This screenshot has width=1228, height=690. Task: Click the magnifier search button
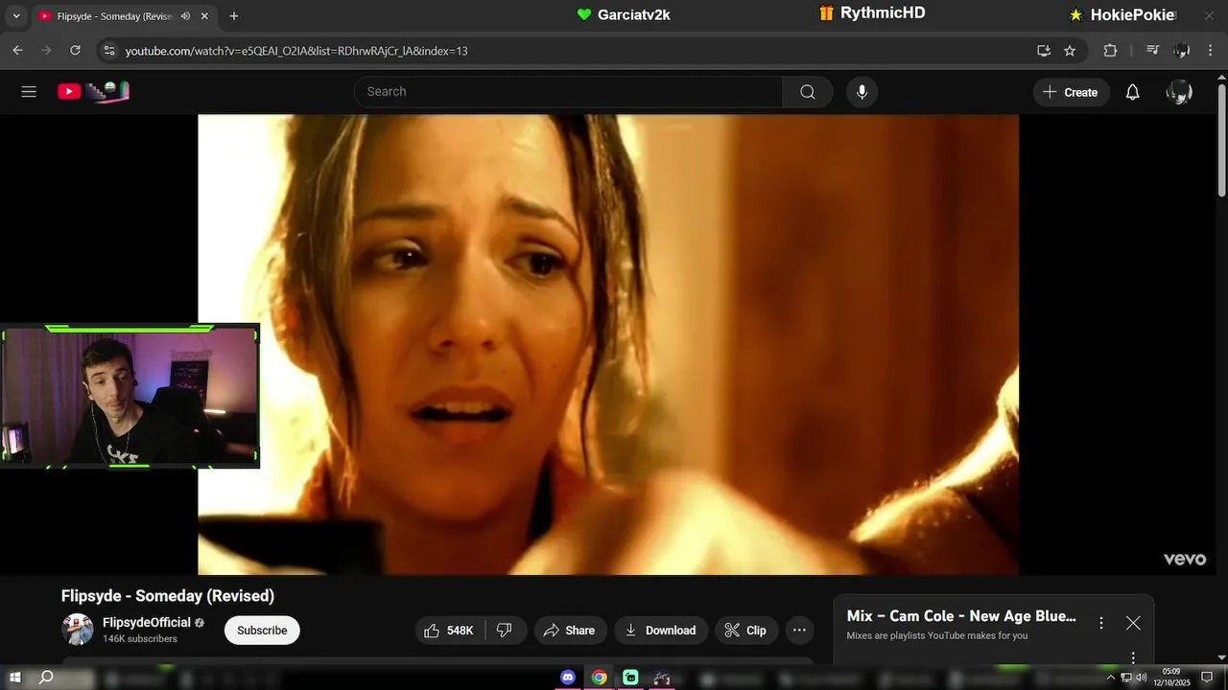pyautogui.click(x=808, y=92)
